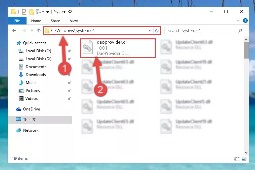This screenshot has height=170, width=255.
Task: Click the blue star Quick access icon
Action: [19, 43]
